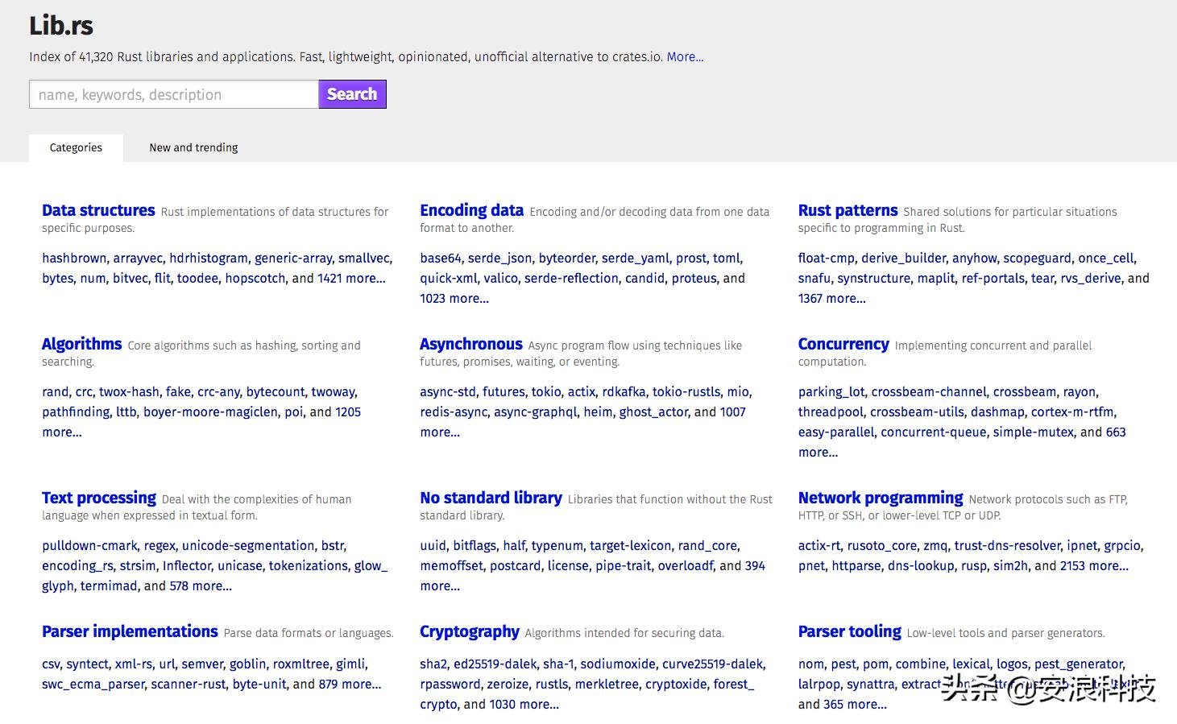Image resolution: width=1177 pixels, height=724 pixels.
Task: Click the hashbrown crate link
Action: click(74, 258)
